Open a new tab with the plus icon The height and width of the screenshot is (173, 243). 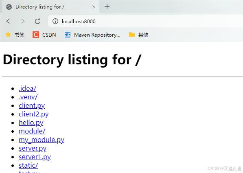[107, 7]
